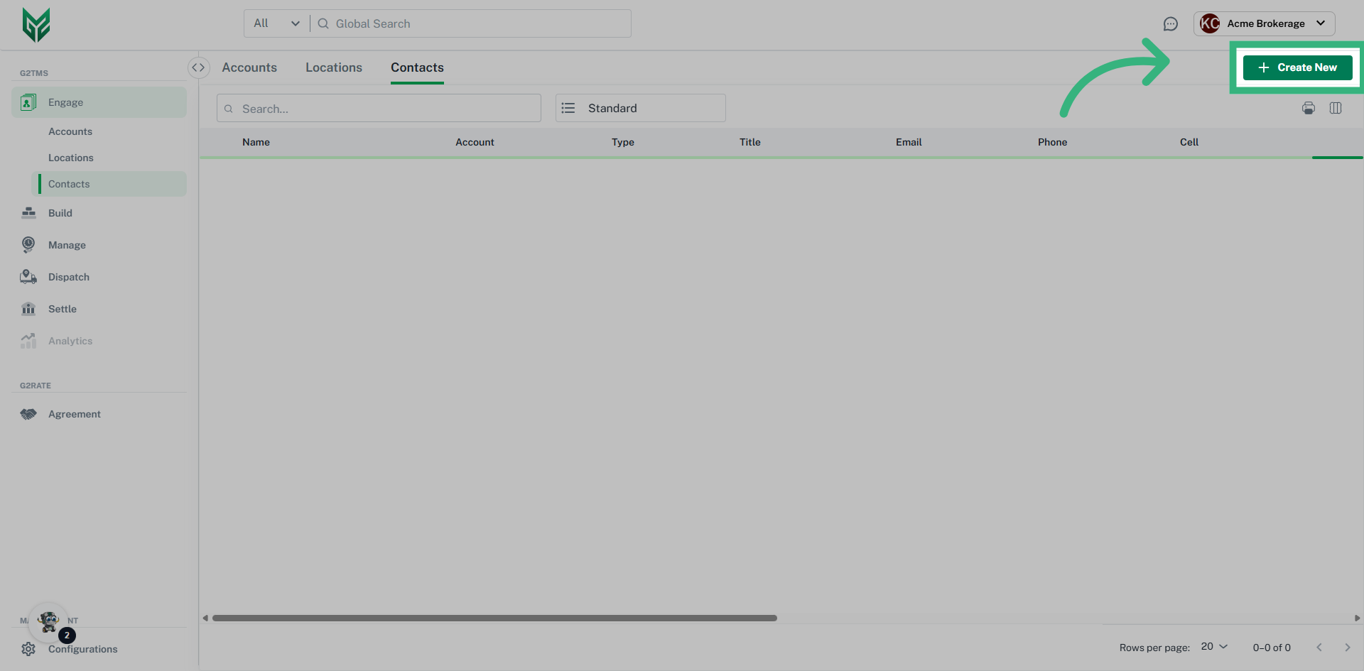Open Locations in the sidebar

tap(71, 158)
